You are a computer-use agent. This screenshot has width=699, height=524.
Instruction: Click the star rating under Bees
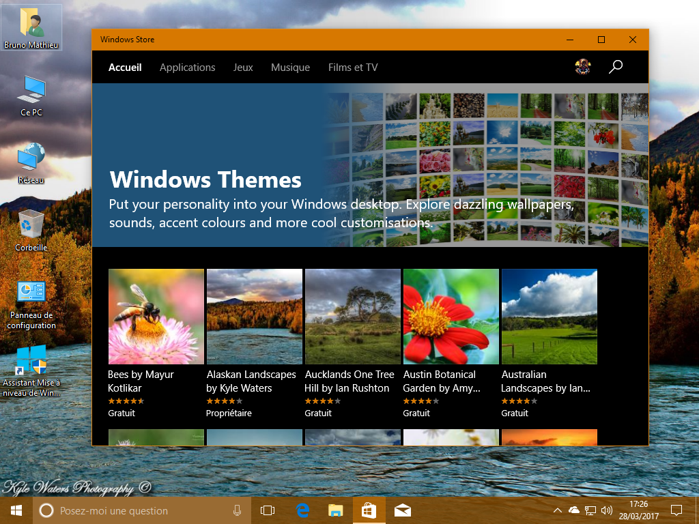126,401
